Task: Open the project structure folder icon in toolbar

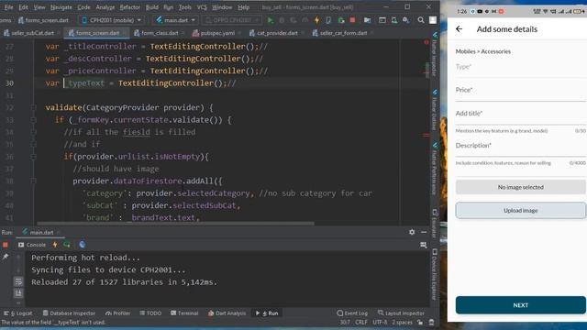Action: point(367,20)
